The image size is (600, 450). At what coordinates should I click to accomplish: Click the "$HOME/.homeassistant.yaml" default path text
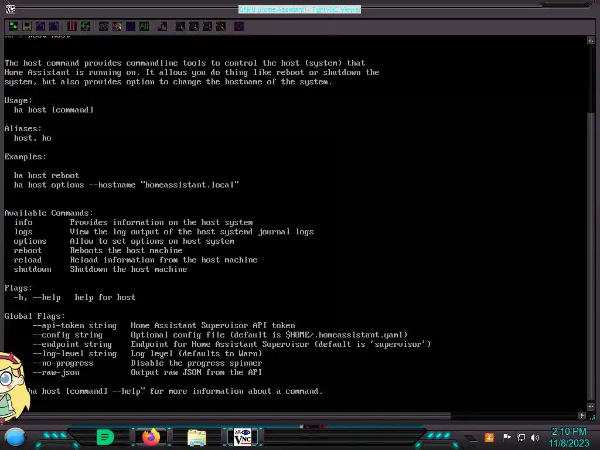pos(345,335)
